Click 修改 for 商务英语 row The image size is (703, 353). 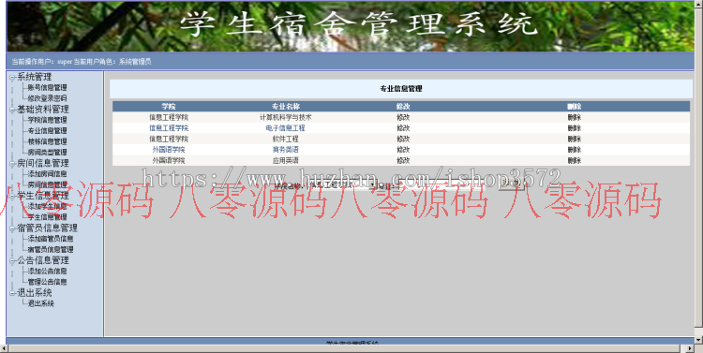click(403, 150)
